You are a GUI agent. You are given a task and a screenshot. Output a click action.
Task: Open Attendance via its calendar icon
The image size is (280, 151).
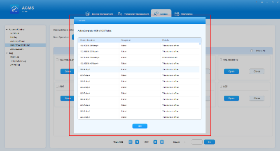click(177, 14)
